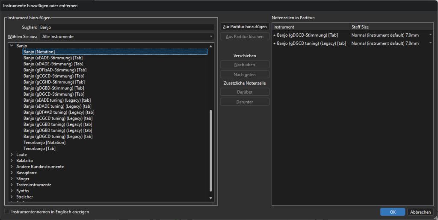The image size is (438, 220).
Task: Select Banjo (gDGBD-Stimmung) [Tab]
Action: [x=53, y=88]
